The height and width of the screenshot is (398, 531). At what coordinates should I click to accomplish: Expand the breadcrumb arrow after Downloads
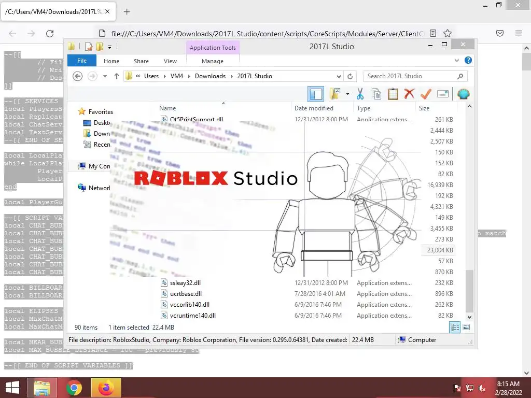point(232,76)
